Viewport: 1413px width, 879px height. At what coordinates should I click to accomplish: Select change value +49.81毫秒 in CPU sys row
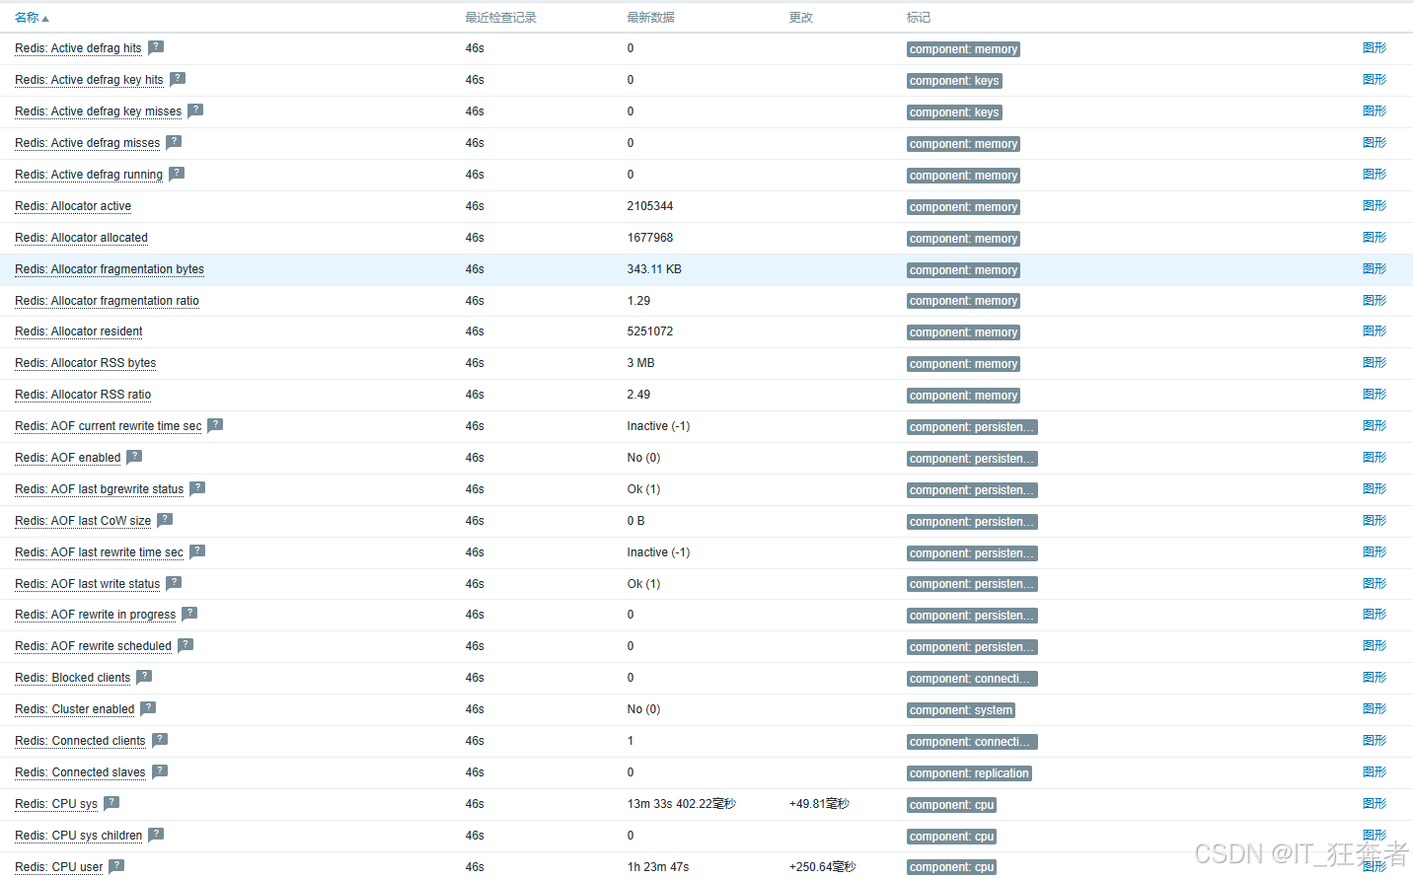pos(819,804)
